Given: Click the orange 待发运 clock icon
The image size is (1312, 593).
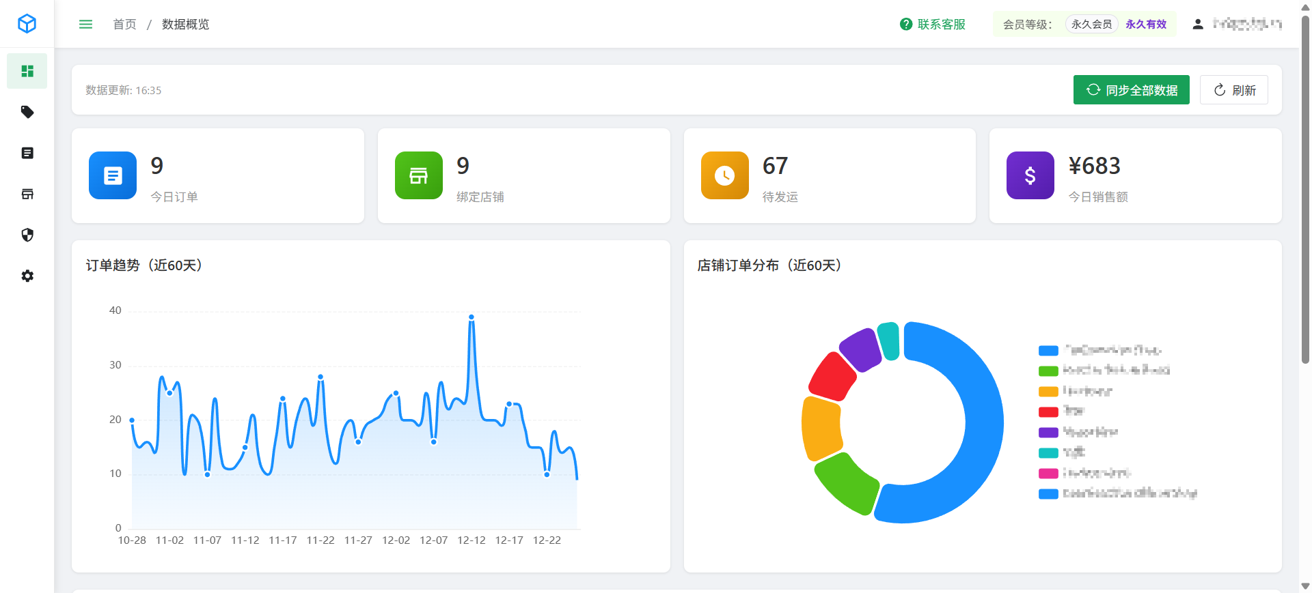Looking at the screenshot, I should coord(725,175).
